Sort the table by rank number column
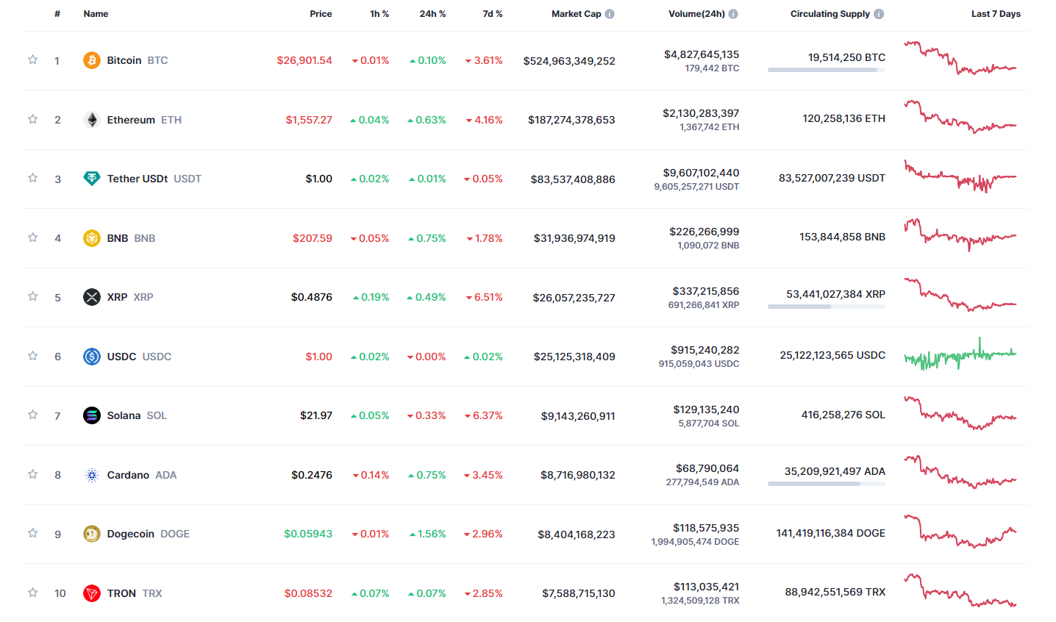The width and height of the screenshot is (1056, 622). (57, 14)
